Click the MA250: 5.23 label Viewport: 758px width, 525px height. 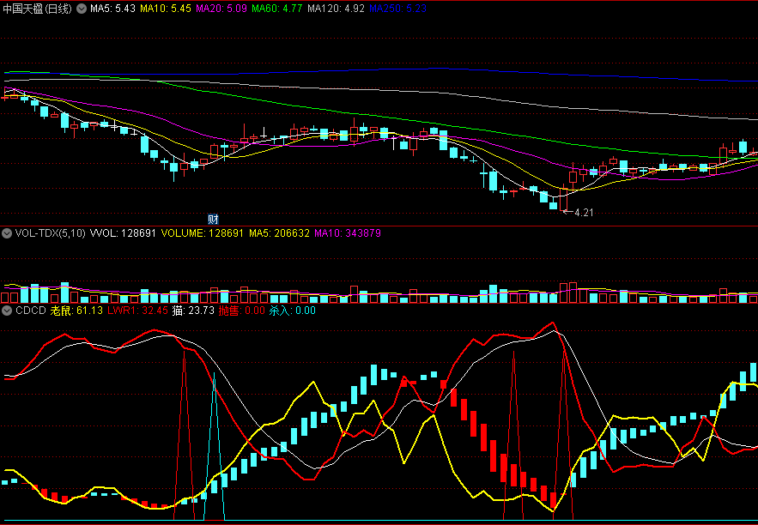click(397, 9)
